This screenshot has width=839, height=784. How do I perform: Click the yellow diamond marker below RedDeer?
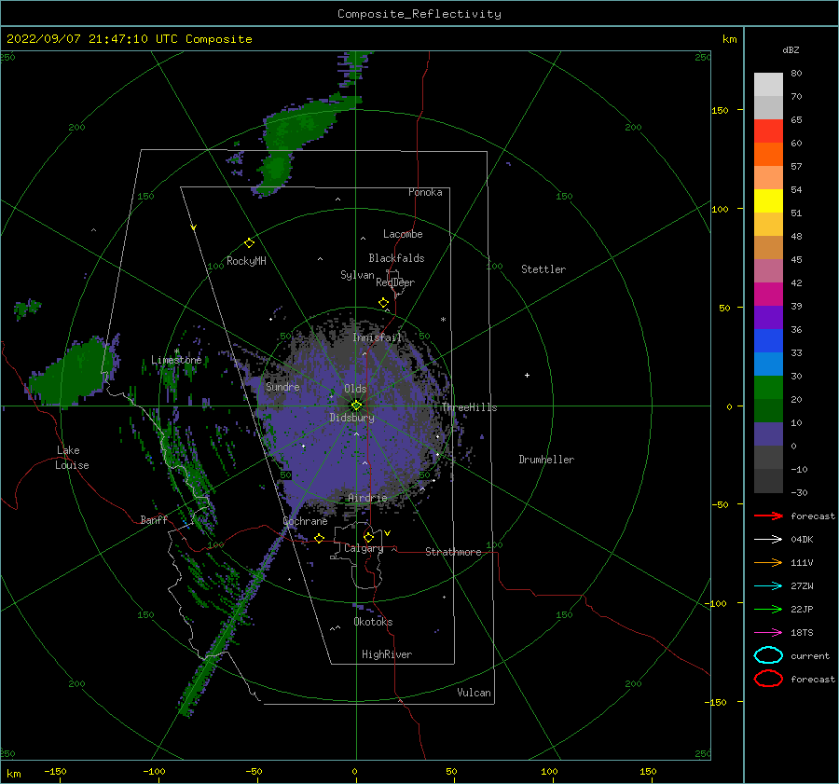pos(383,303)
